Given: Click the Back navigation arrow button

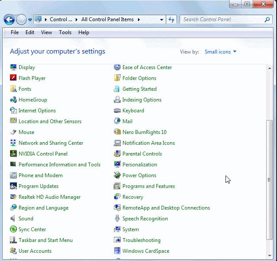Looking at the screenshot, I should (9, 19).
